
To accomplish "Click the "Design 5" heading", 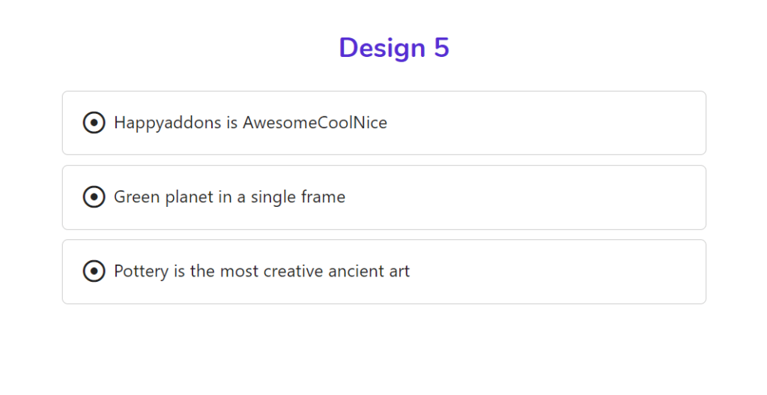I will (x=394, y=48).
